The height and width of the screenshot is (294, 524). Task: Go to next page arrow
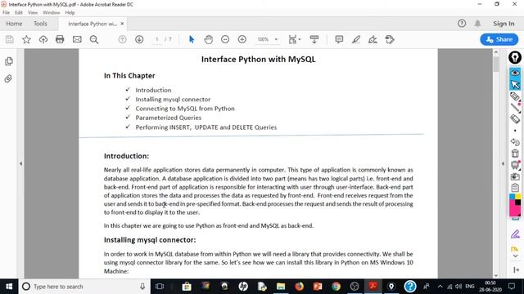point(139,39)
